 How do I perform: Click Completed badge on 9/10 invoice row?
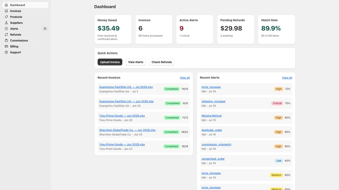point(172,103)
